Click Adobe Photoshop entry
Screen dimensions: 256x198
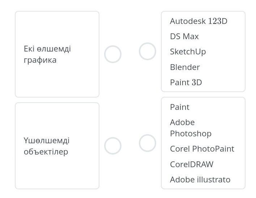pos(191,128)
